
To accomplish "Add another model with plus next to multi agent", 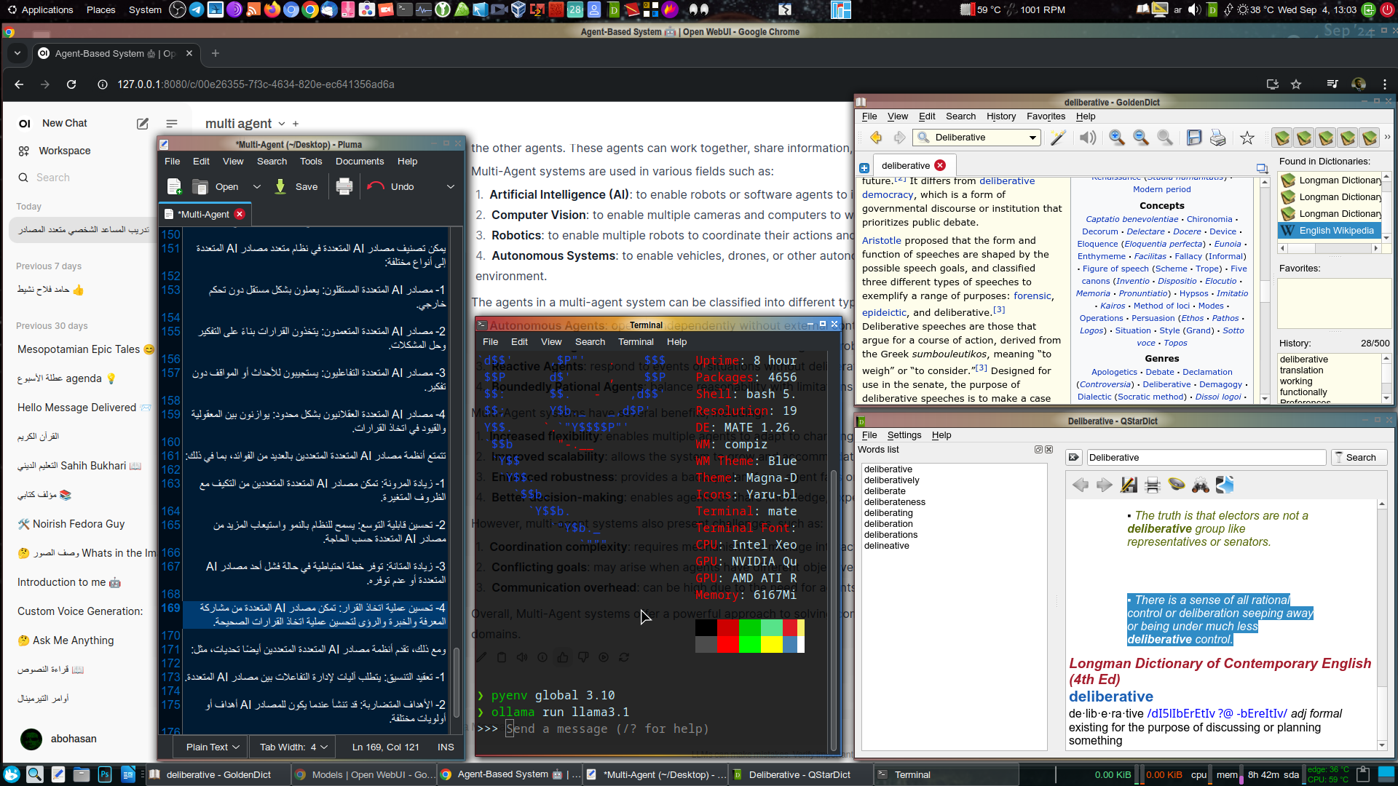I will (296, 124).
